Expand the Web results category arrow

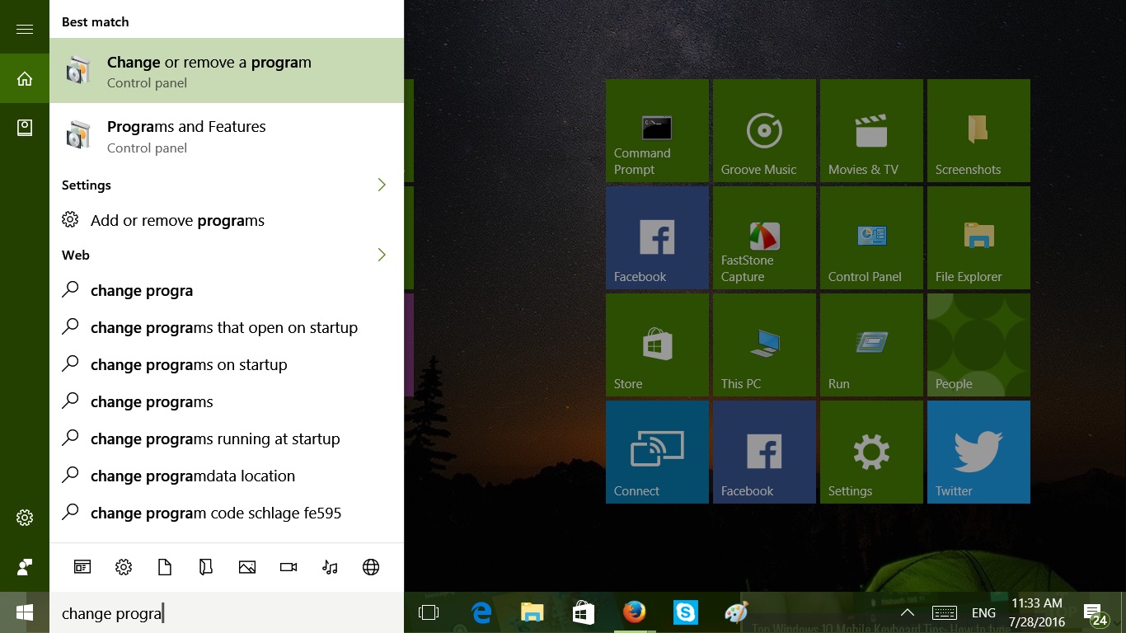tap(382, 255)
